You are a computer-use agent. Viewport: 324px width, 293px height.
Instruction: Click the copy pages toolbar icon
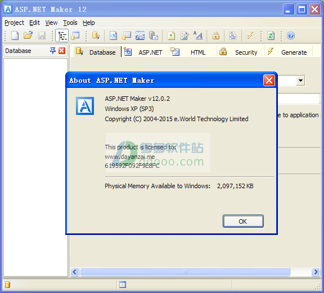pos(154,35)
